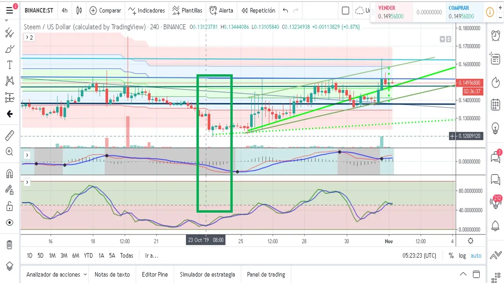The width and height of the screenshot is (504, 283).
Task: Open the order panel double-arrow icon
Action: point(496,255)
